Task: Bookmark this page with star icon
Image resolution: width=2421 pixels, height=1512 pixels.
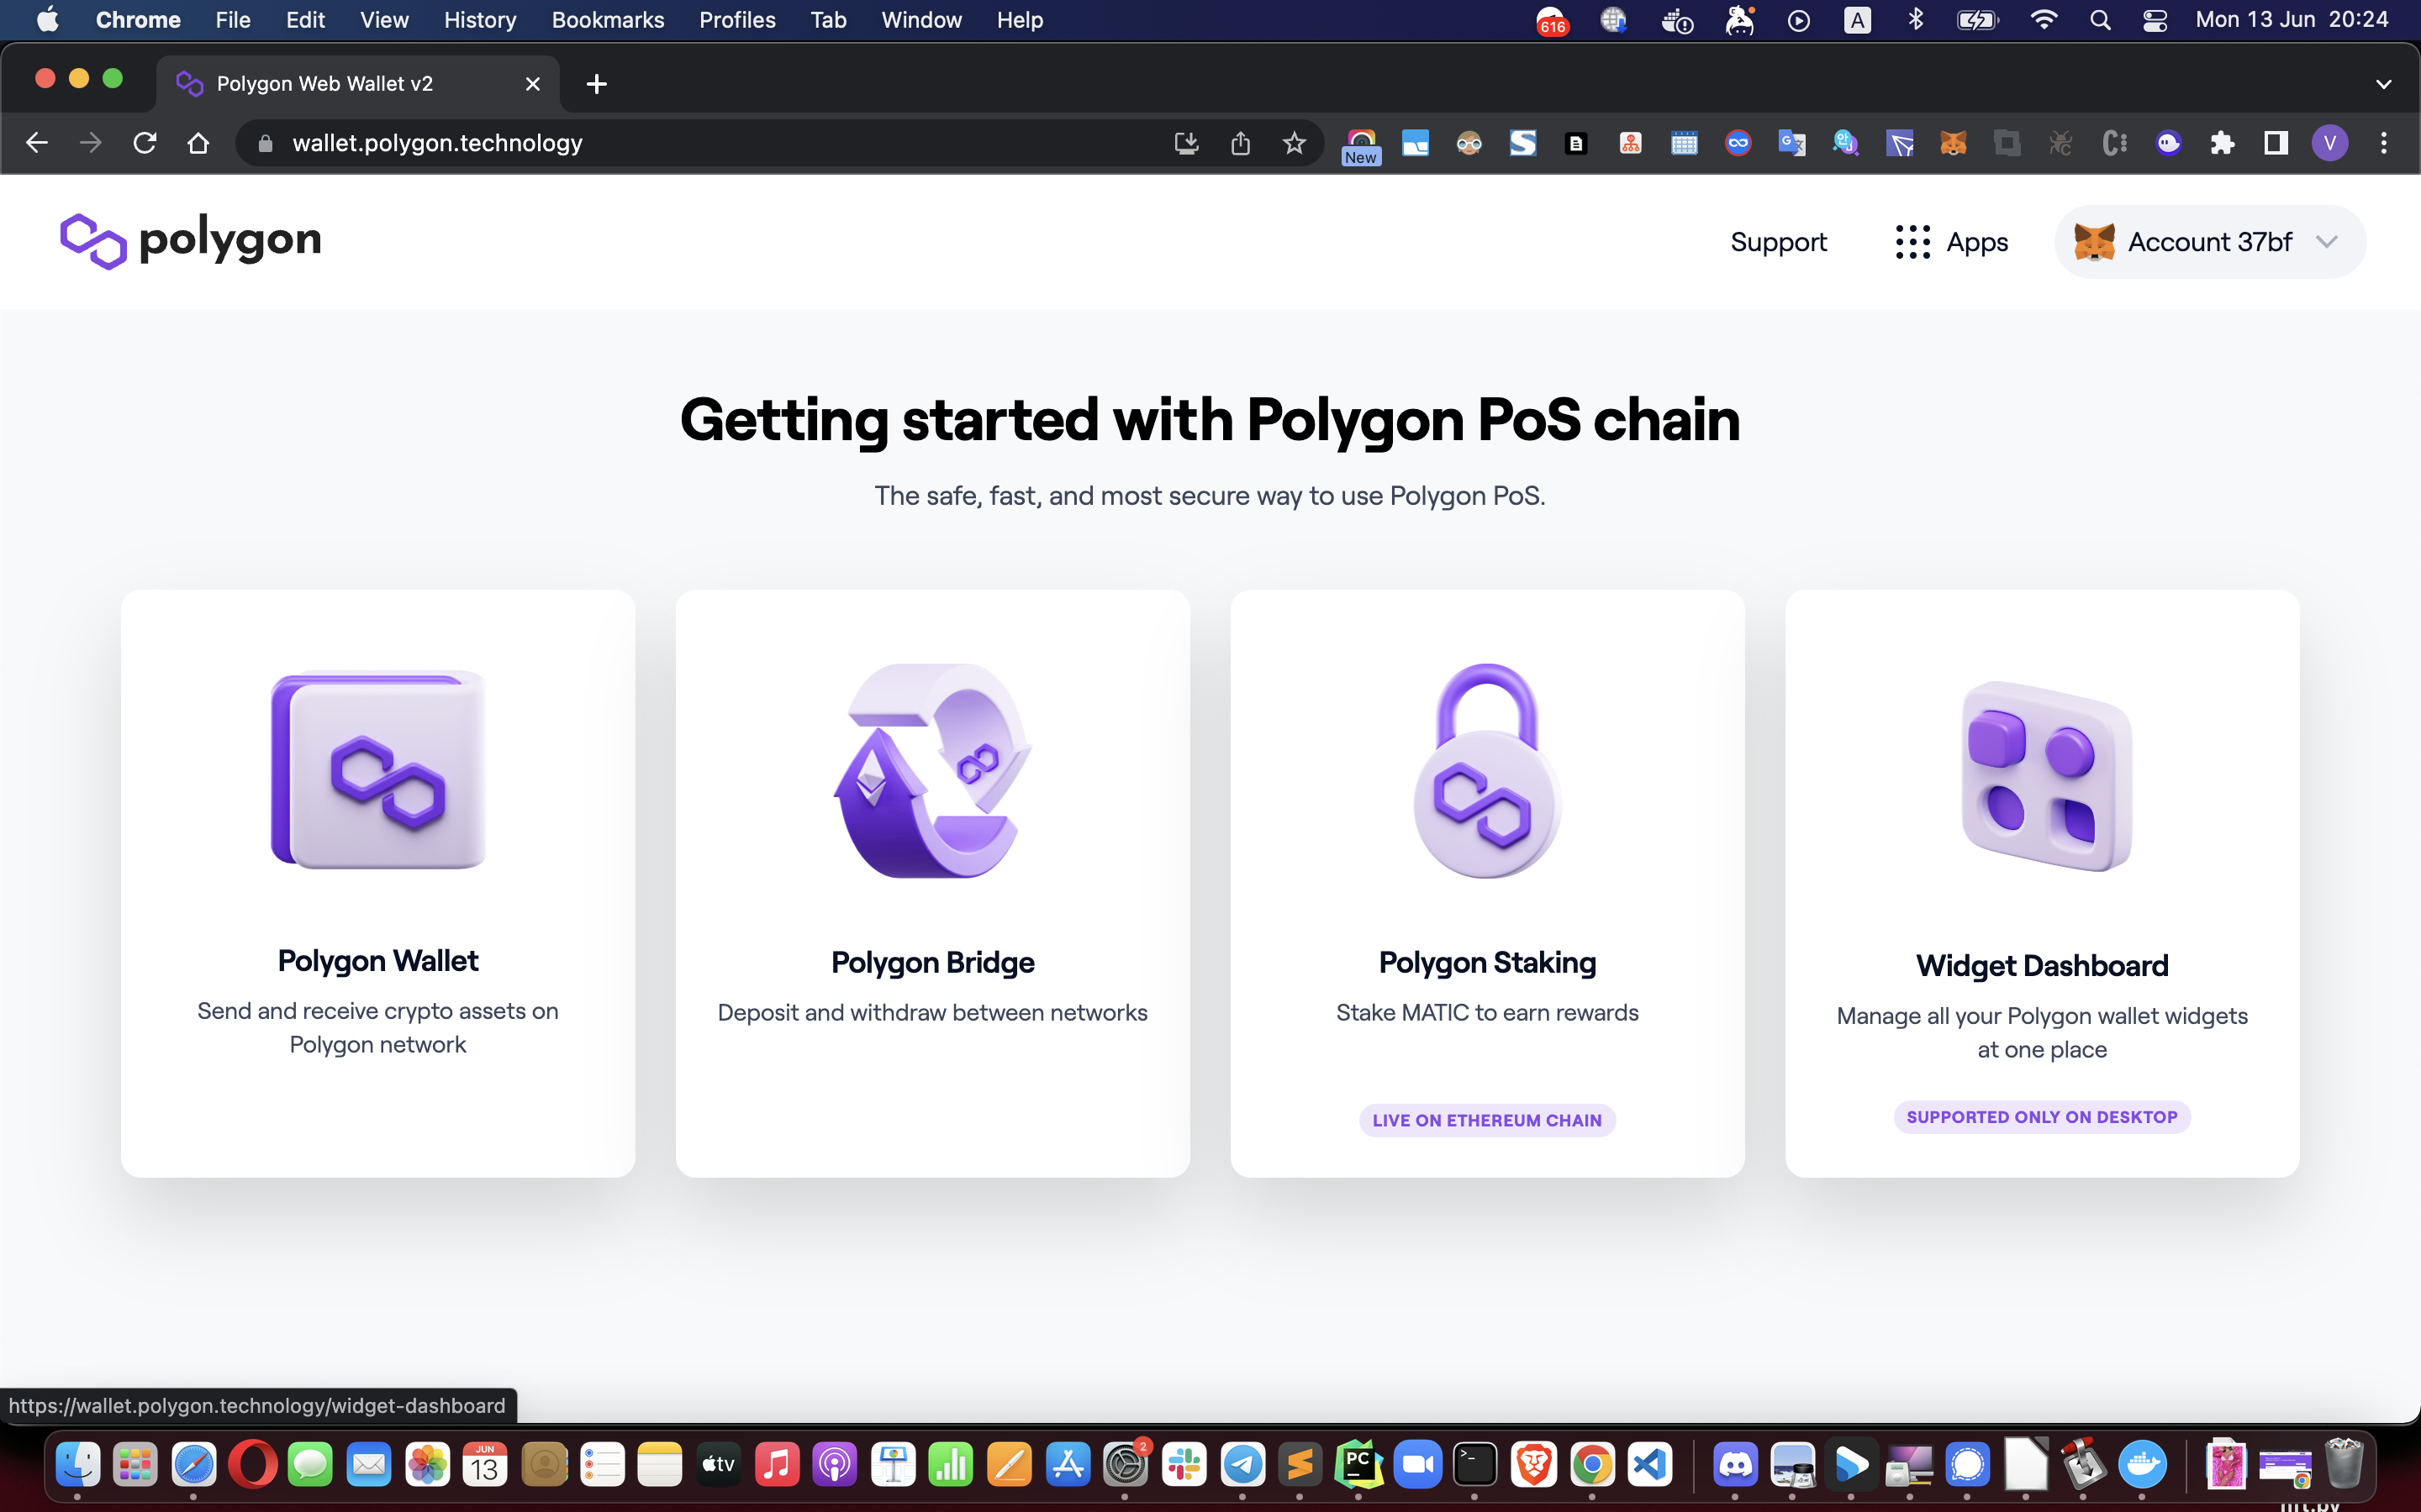Action: [x=1294, y=143]
